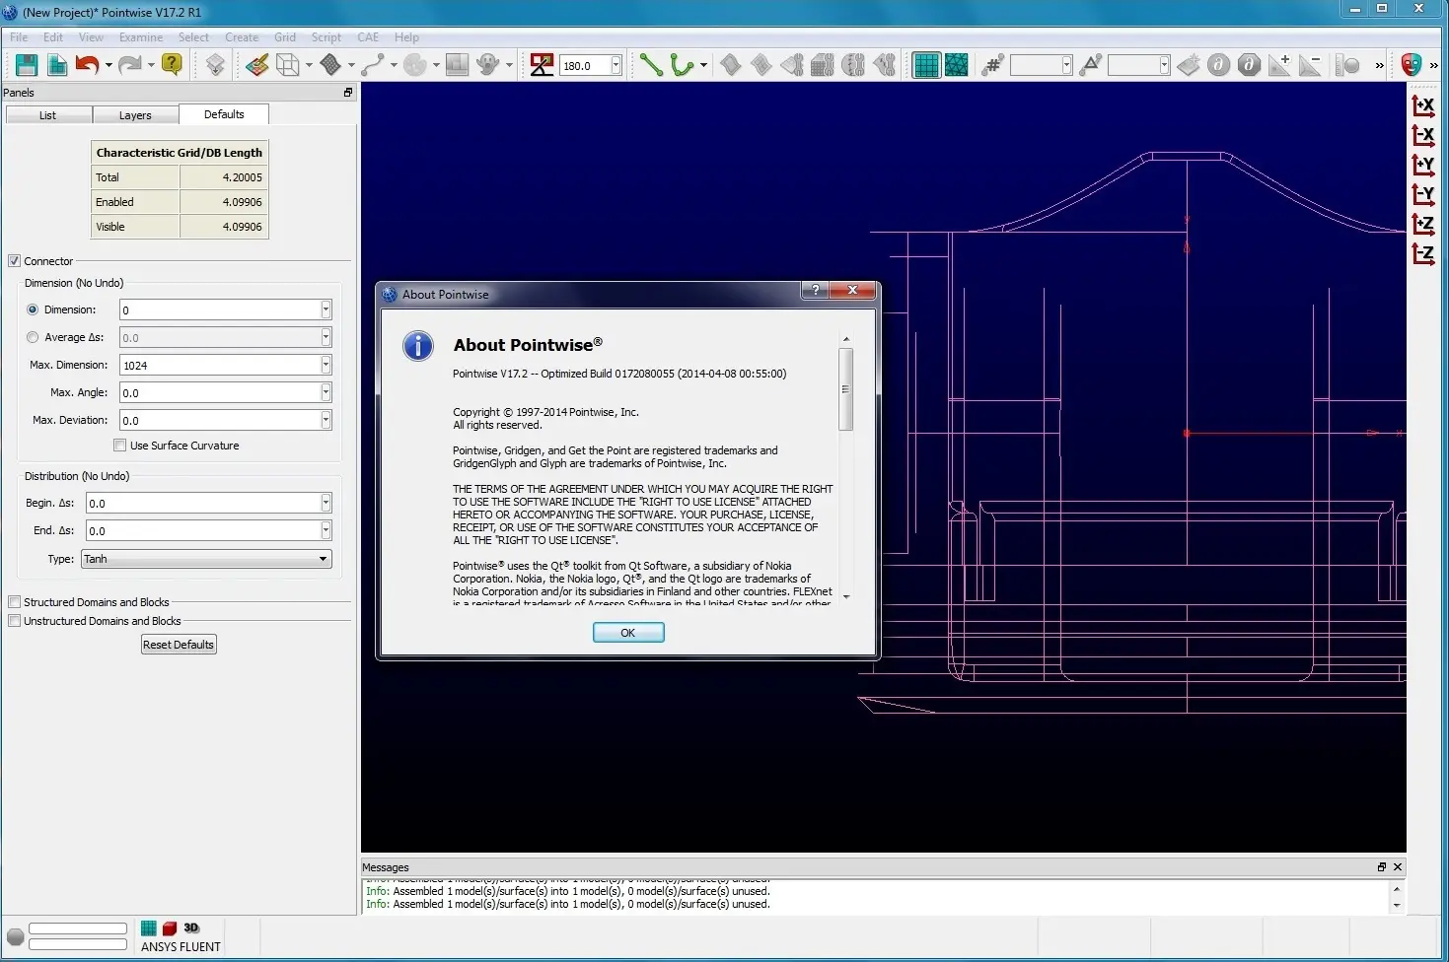Image resolution: width=1449 pixels, height=962 pixels.
Task: Select the unstructured triangle mesh icon
Action: coord(956,65)
